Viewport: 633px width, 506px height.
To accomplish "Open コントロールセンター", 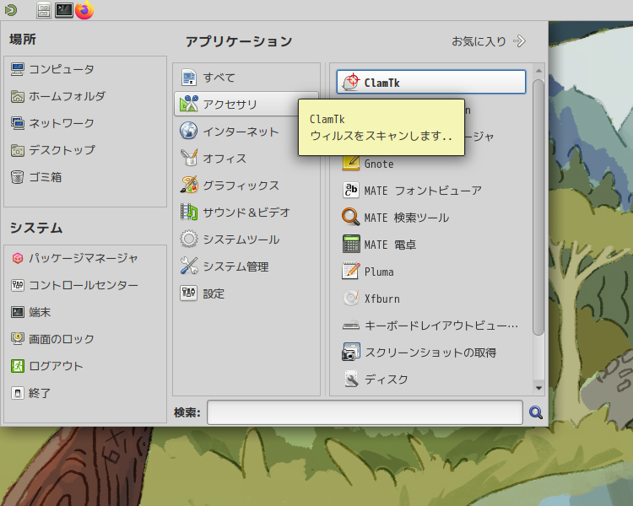I will pyautogui.click(x=85, y=285).
